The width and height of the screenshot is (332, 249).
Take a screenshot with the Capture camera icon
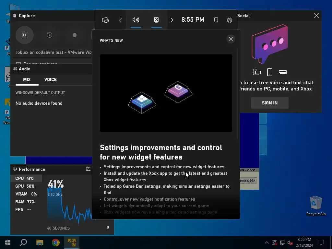click(25, 35)
